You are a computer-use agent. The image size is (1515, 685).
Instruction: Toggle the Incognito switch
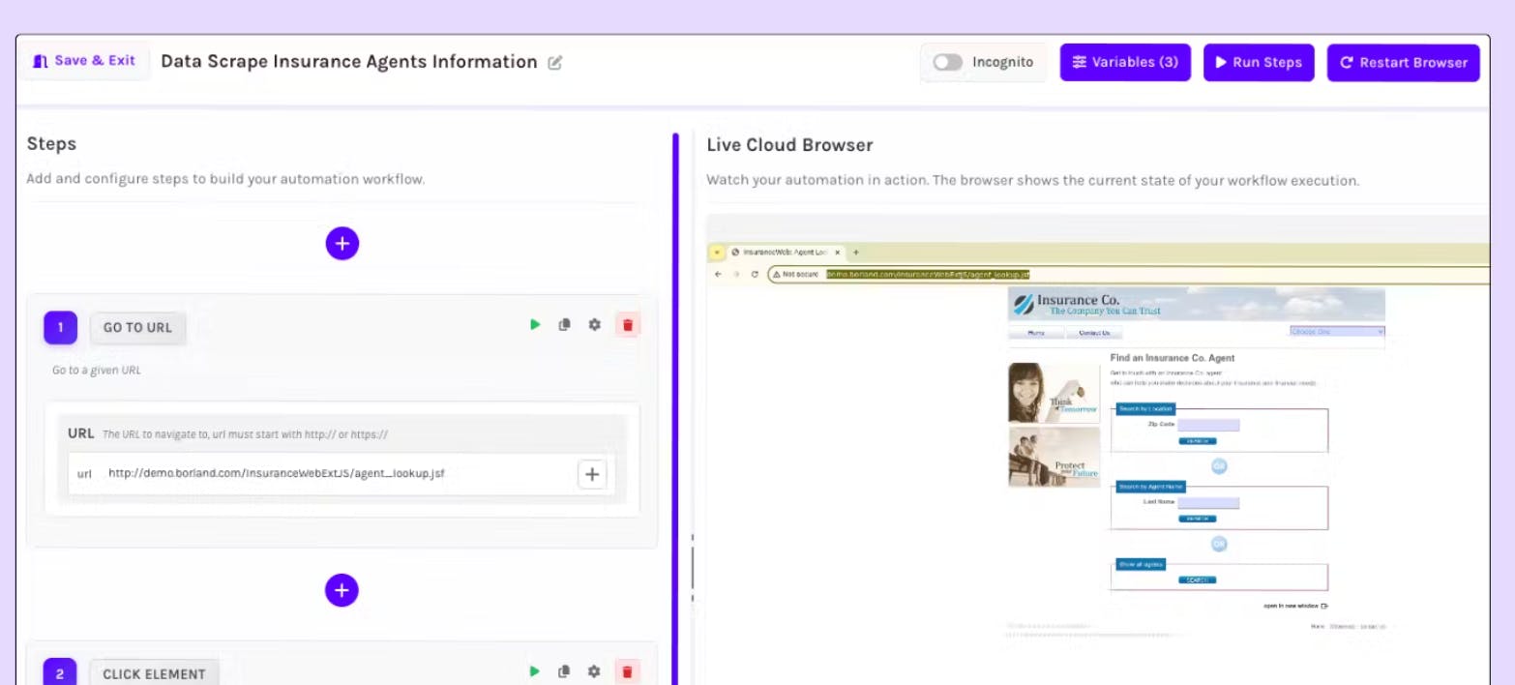tap(947, 62)
